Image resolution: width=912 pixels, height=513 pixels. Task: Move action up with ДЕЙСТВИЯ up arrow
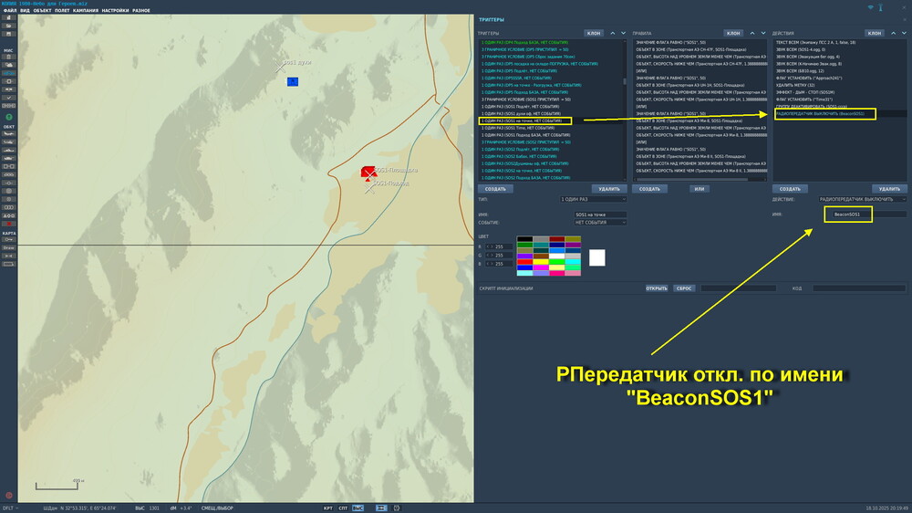(x=894, y=33)
